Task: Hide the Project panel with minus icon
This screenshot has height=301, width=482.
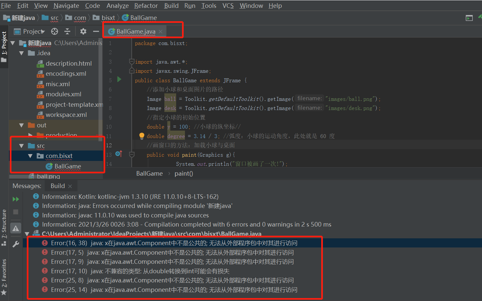Action: 96,31
